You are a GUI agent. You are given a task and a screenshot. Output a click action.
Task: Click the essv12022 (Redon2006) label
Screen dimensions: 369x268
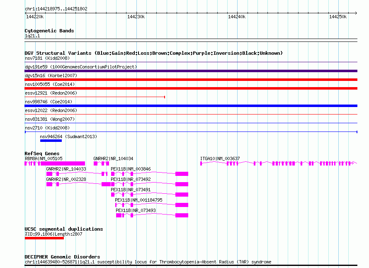pyautogui.click(x=51, y=110)
